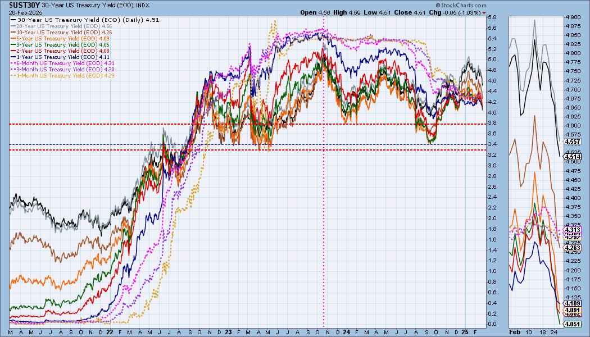Select 6-Month US Treasury Yield legend entry

tap(63, 63)
